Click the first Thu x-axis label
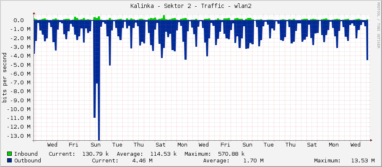The height and width of the screenshot is (167, 382). [x=139, y=145]
